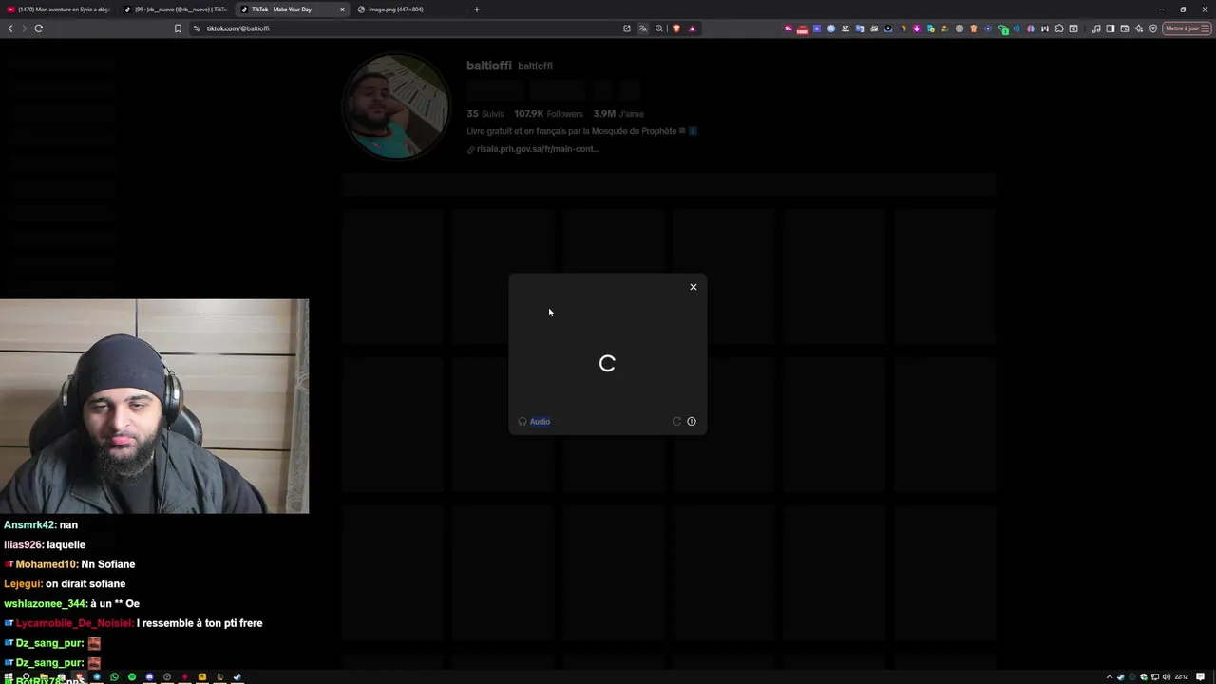
Task: Go back in browser history
Action: tap(10, 28)
